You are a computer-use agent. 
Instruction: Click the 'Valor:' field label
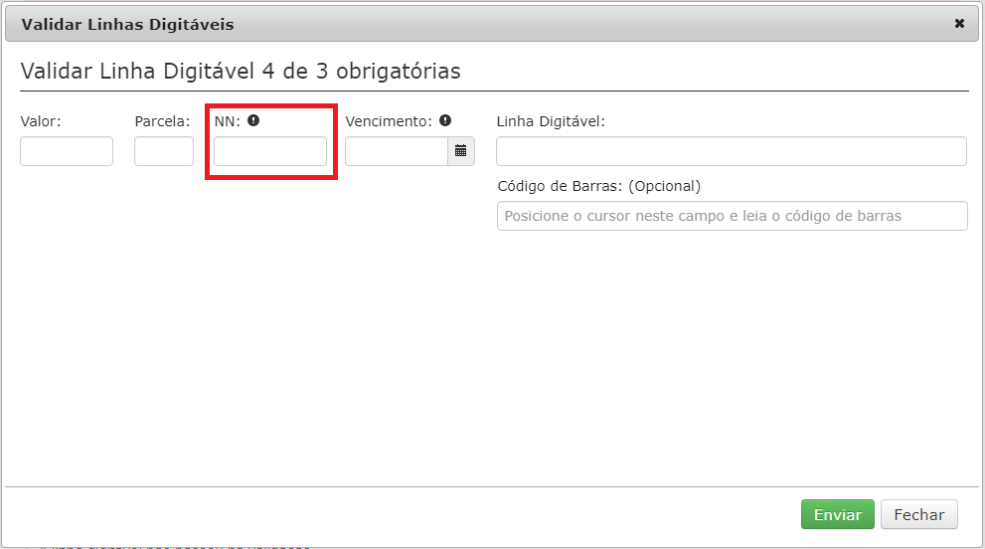41,121
